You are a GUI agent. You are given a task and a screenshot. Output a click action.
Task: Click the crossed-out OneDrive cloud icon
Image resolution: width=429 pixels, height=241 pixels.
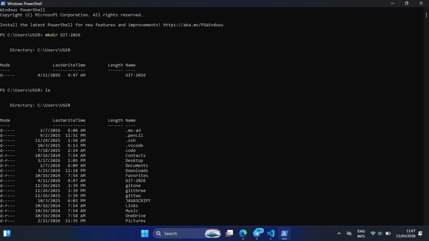[349, 233]
